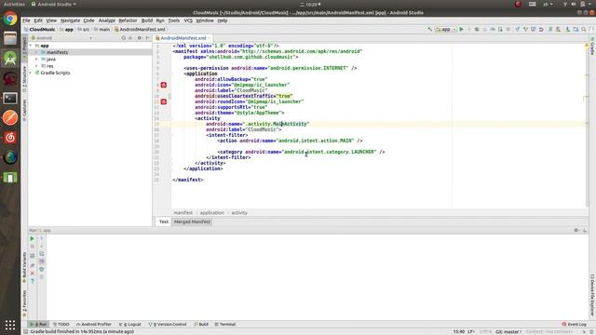Image resolution: width=596 pixels, height=335 pixels.
Task: Open the Search Everywhere magnifier icon
Action: [x=584, y=29]
